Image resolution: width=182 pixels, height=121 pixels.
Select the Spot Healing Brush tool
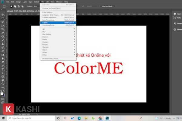point(3,37)
